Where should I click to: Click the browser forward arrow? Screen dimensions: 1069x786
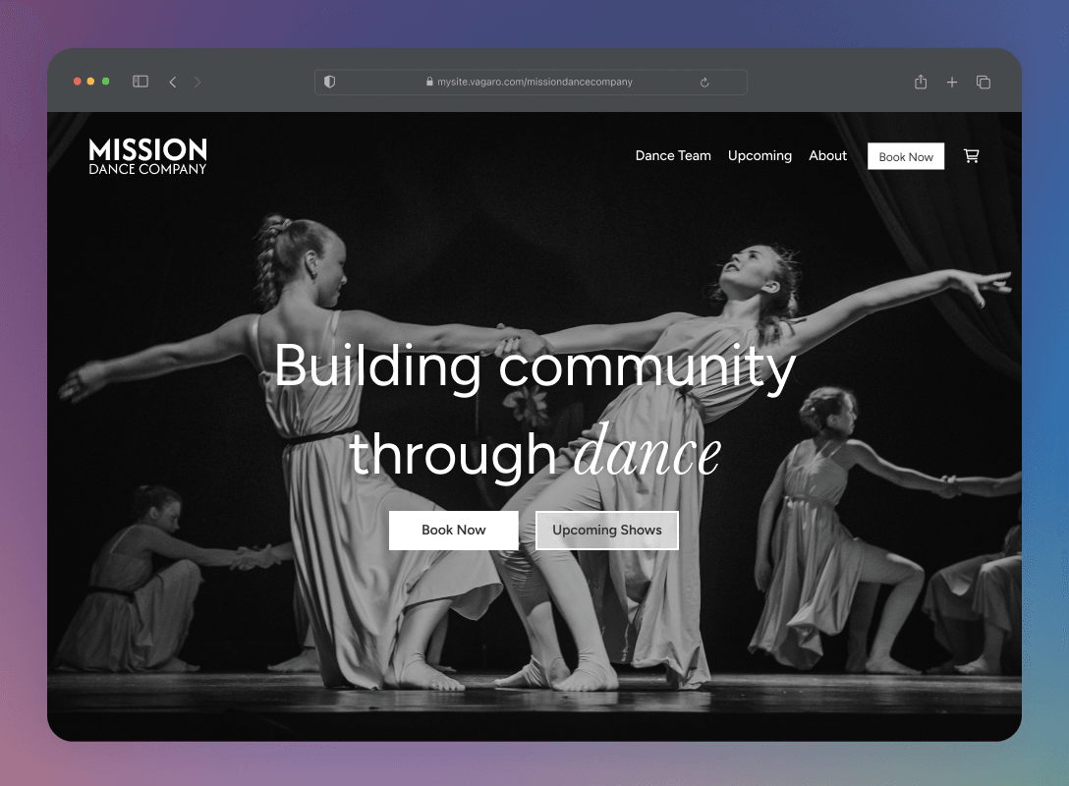[x=197, y=82]
